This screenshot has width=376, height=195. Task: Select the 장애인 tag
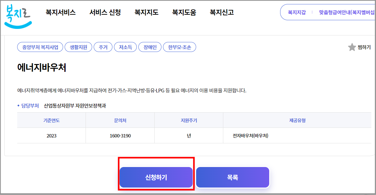[150, 47]
